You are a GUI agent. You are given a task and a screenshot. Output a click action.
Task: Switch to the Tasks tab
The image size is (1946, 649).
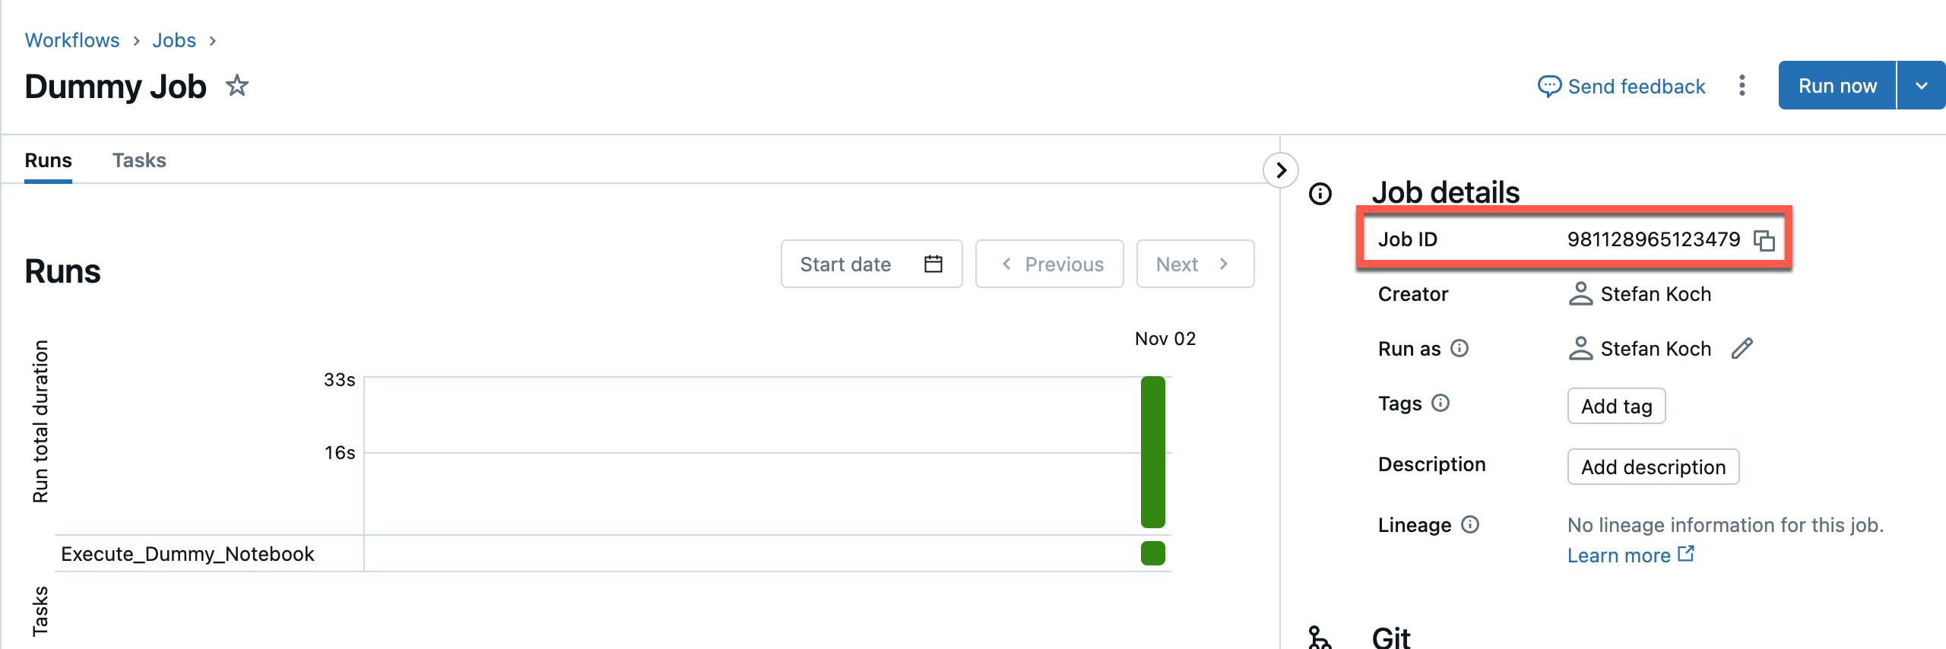coord(139,160)
